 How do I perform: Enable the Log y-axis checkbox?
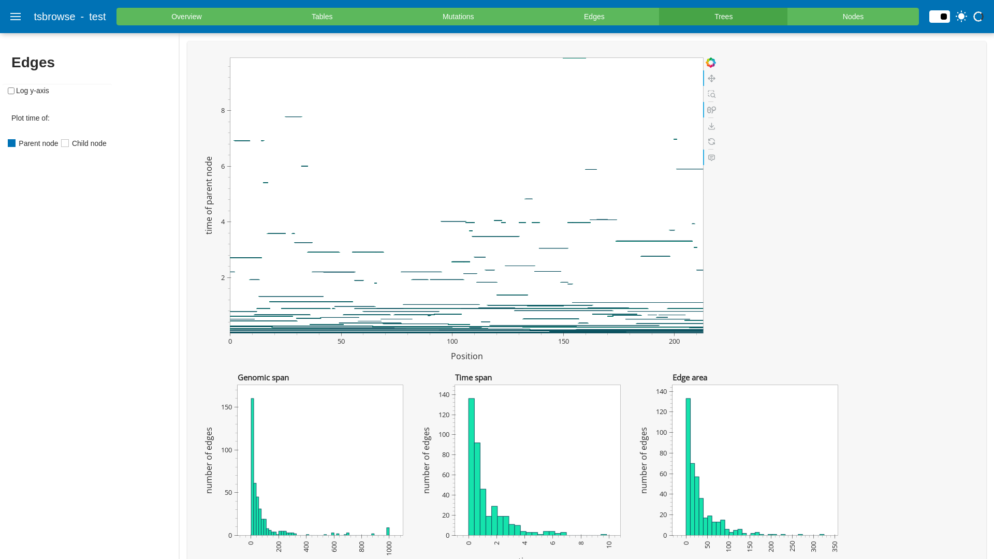point(11,91)
